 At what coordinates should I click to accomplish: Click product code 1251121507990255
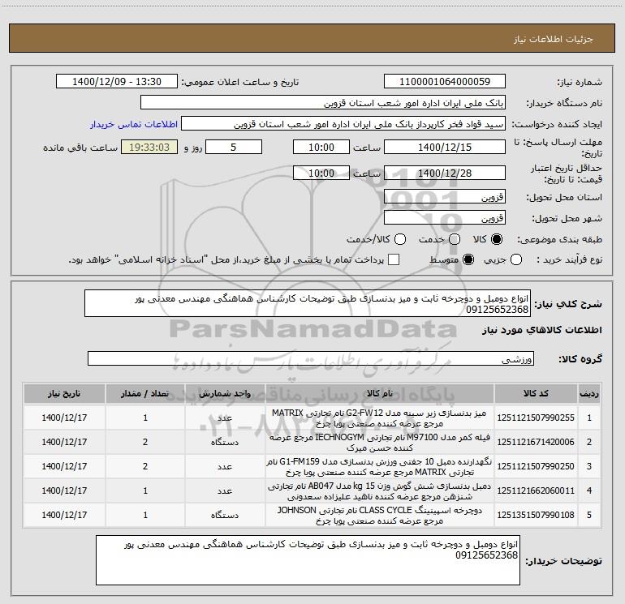click(x=536, y=418)
